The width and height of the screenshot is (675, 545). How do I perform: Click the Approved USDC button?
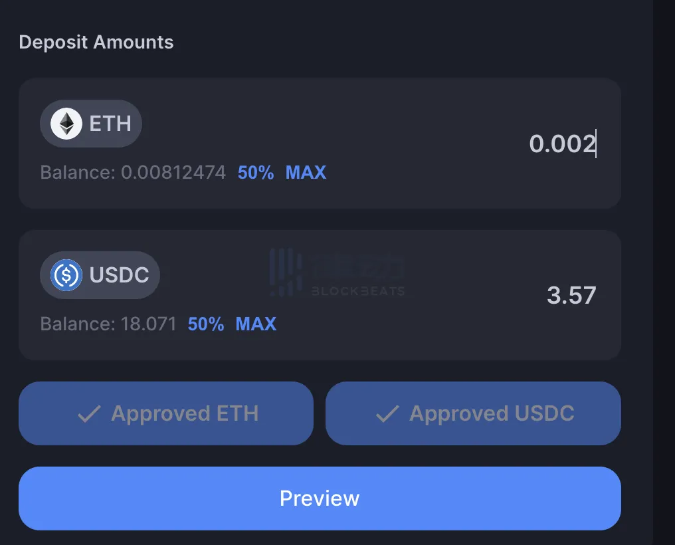pyautogui.click(x=473, y=413)
